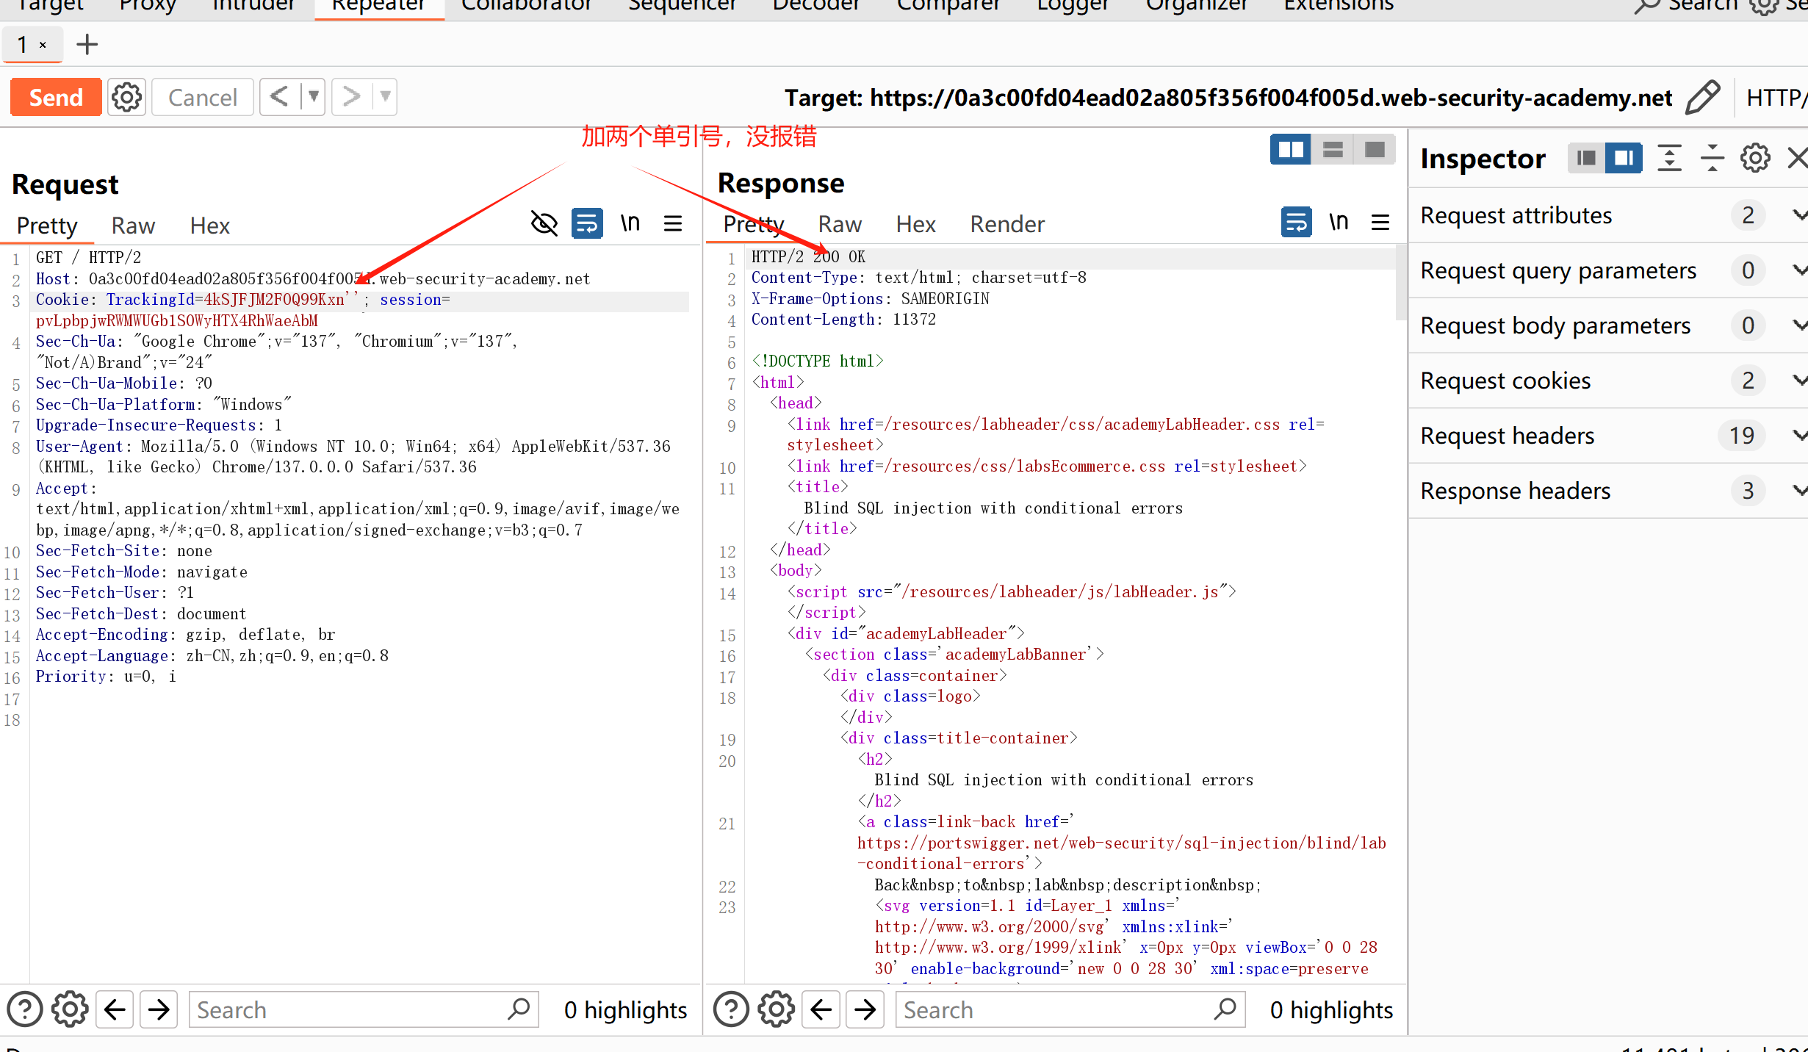Open Inspector settings gear
This screenshot has height=1052, width=1808.
click(1755, 158)
